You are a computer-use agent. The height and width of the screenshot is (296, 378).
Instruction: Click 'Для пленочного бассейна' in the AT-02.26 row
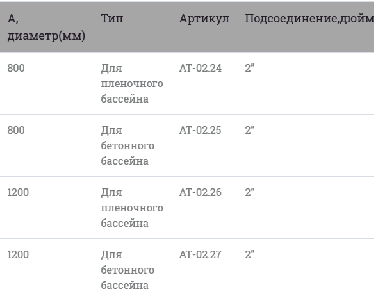[x=132, y=208]
